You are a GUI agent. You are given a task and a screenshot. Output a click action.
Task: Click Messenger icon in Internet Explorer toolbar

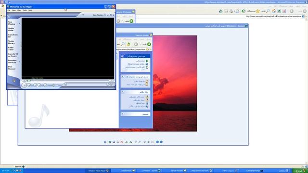tap(220, 11)
